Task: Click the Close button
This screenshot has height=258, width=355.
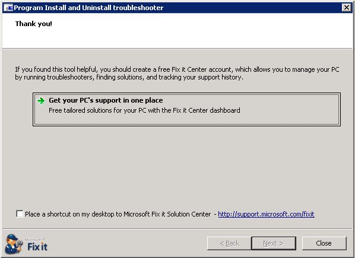Action: (x=324, y=243)
